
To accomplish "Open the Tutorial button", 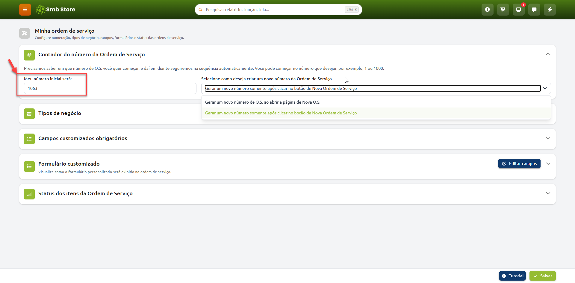I will (x=512, y=276).
